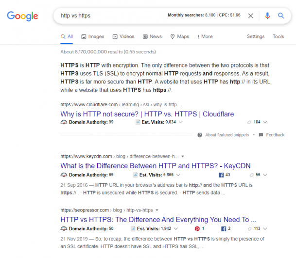Image resolution: width=296 pixels, height=258 pixels.
Task: Clear the search box with the X icon
Action: coord(250,16)
